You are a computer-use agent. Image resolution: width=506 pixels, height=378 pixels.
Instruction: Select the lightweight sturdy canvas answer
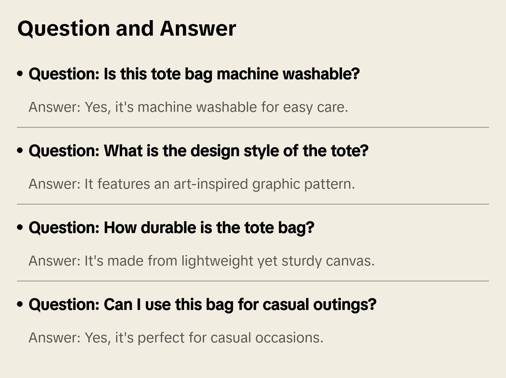pos(201,261)
